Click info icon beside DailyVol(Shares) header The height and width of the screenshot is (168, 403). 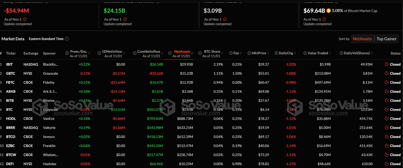pyautogui.click(x=341, y=53)
